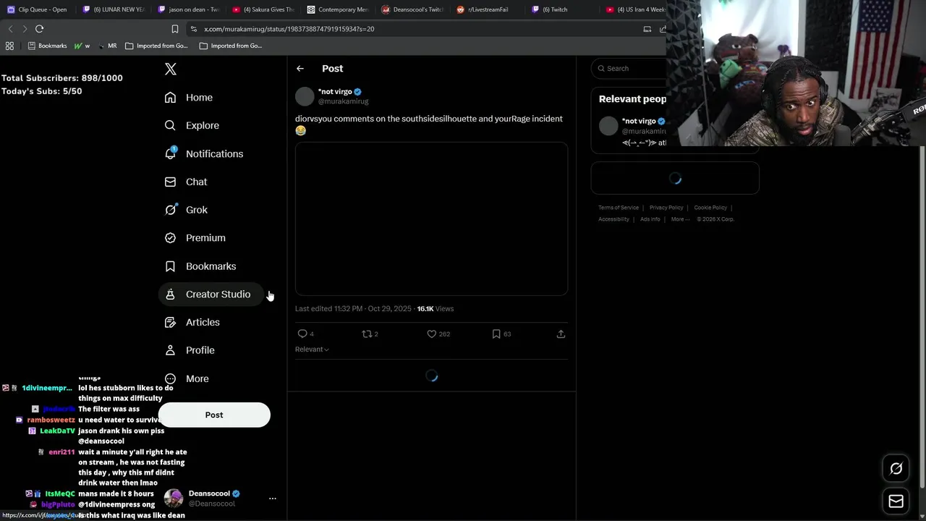Open Chat from the sidebar

(185, 182)
